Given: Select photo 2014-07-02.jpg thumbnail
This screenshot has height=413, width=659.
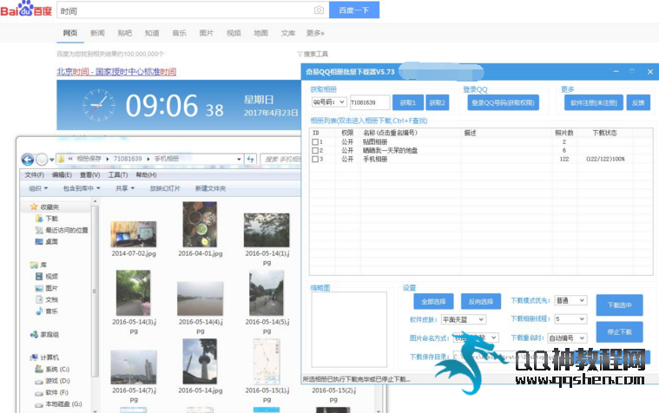Looking at the screenshot, I should pyautogui.click(x=134, y=234).
